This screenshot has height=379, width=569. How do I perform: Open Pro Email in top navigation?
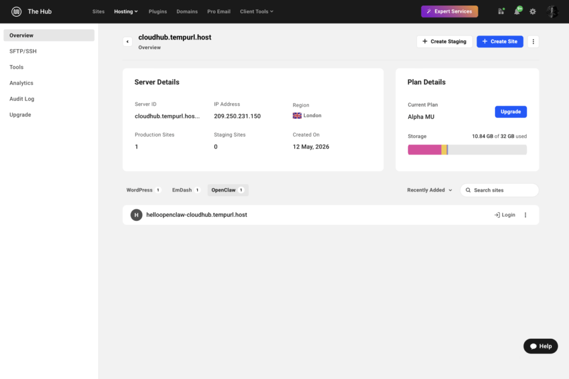pyautogui.click(x=219, y=11)
